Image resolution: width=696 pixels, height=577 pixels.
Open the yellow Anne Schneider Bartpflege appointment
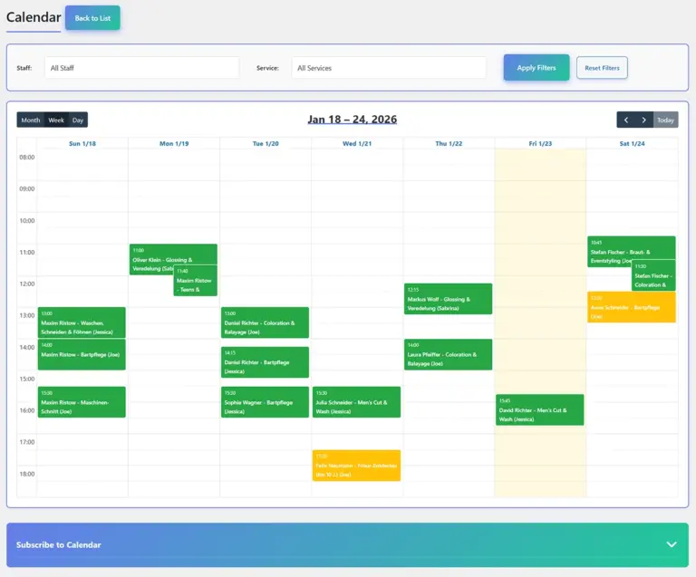click(x=632, y=307)
